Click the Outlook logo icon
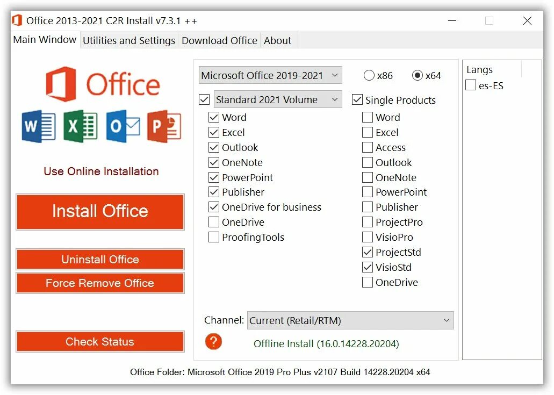This screenshot has height=395, width=554. pos(123,126)
